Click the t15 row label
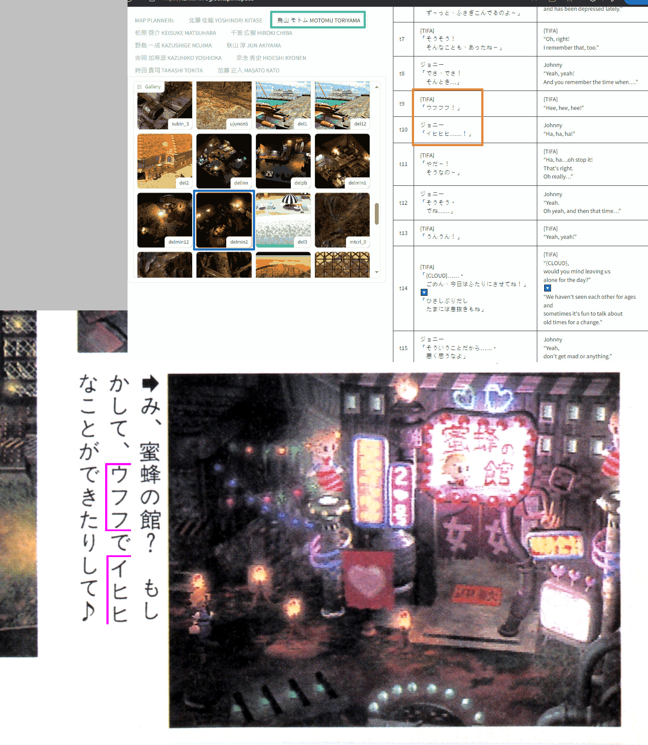648x745 pixels. (x=403, y=348)
